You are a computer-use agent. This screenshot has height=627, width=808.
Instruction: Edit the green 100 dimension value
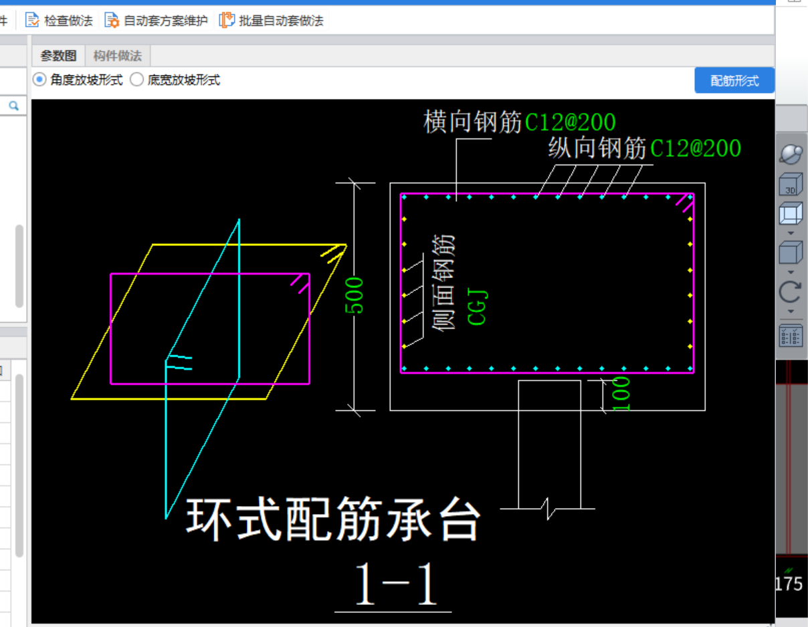tap(621, 394)
